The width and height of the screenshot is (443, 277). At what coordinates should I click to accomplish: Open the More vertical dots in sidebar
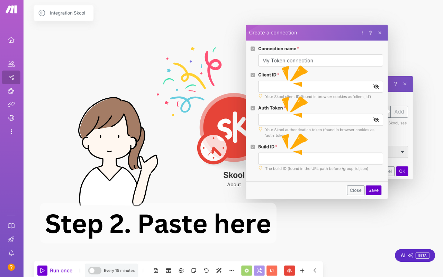[x=11, y=132]
